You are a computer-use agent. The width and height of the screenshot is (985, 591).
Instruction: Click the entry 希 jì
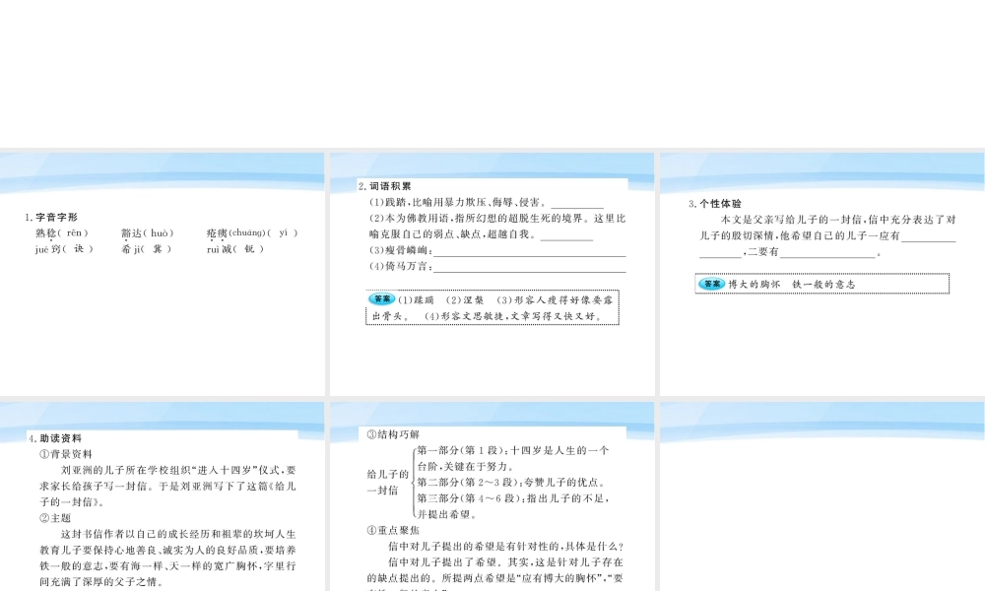(x=147, y=248)
